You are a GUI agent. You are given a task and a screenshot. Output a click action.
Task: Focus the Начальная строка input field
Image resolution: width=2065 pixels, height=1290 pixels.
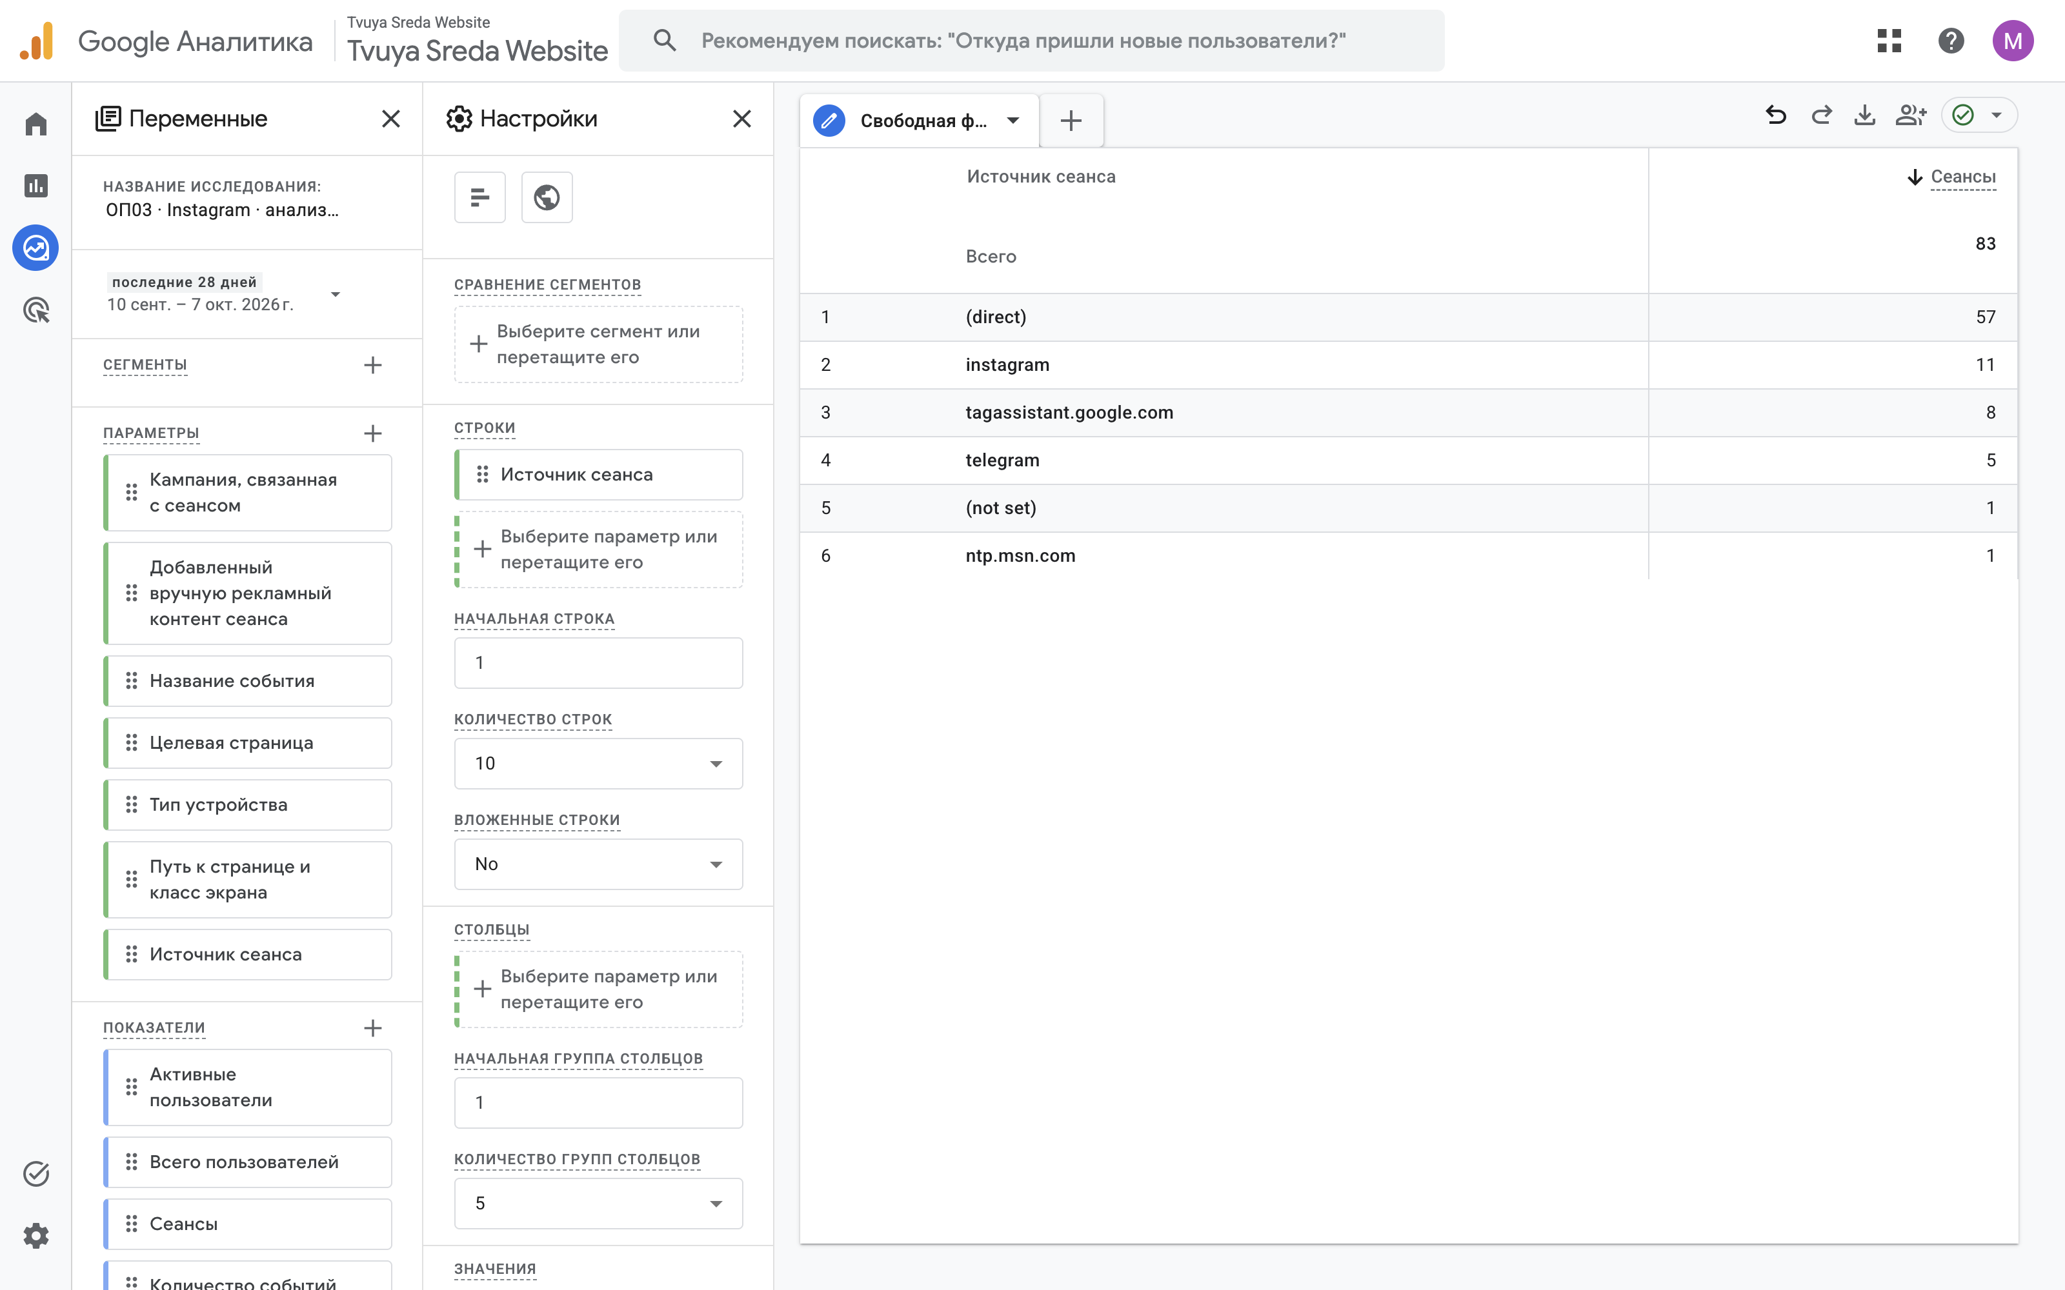[x=598, y=663]
